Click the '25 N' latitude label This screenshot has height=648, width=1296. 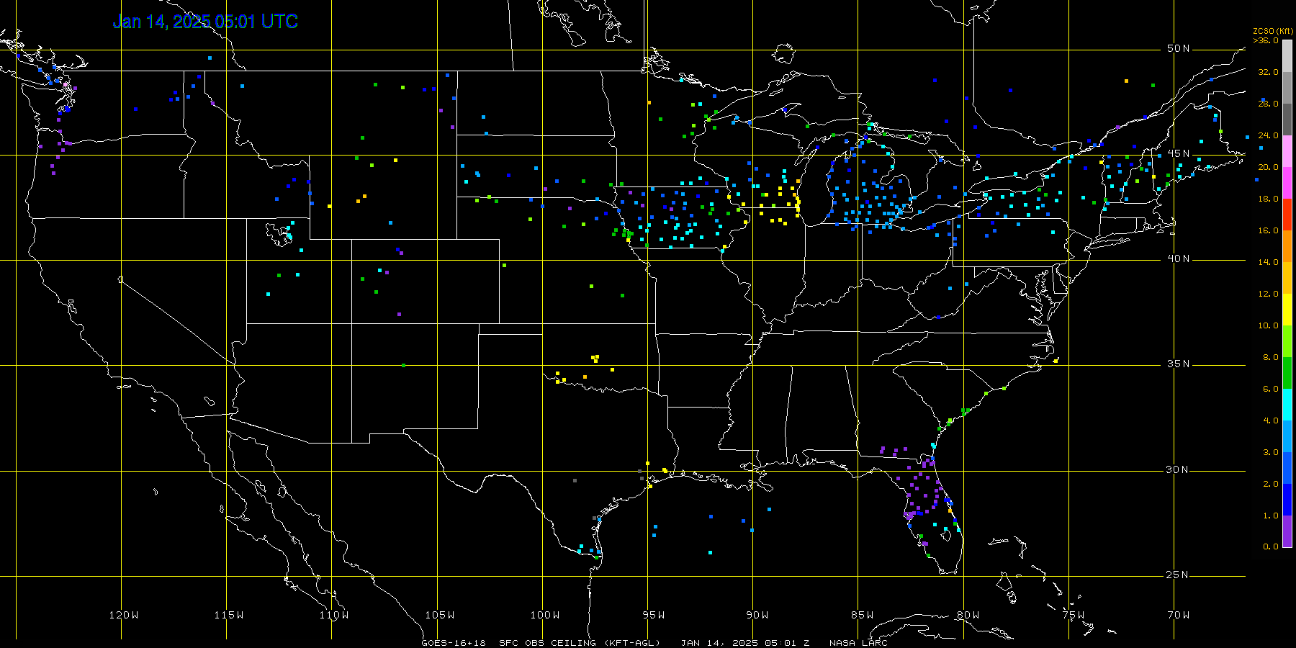click(1178, 575)
